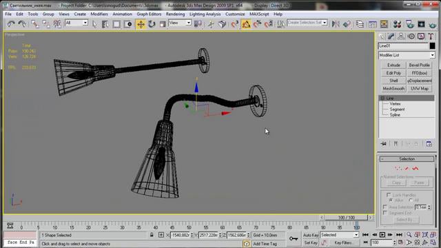Toggle the Auto Key button
The image size is (441, 248).
click(311, 235)
